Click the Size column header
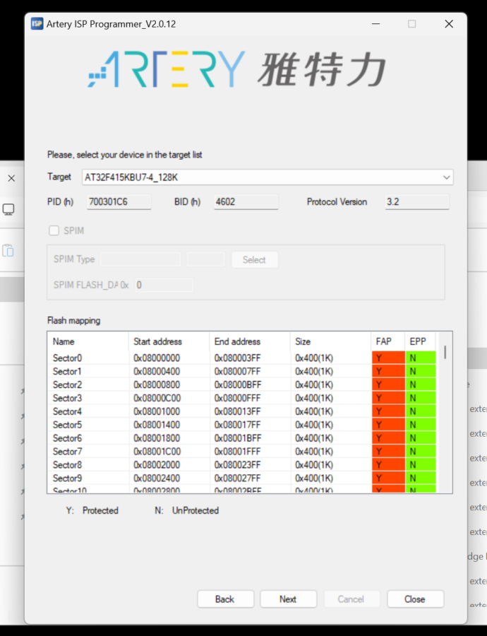This screenshot has height=636, width=487. pos(330,341)
